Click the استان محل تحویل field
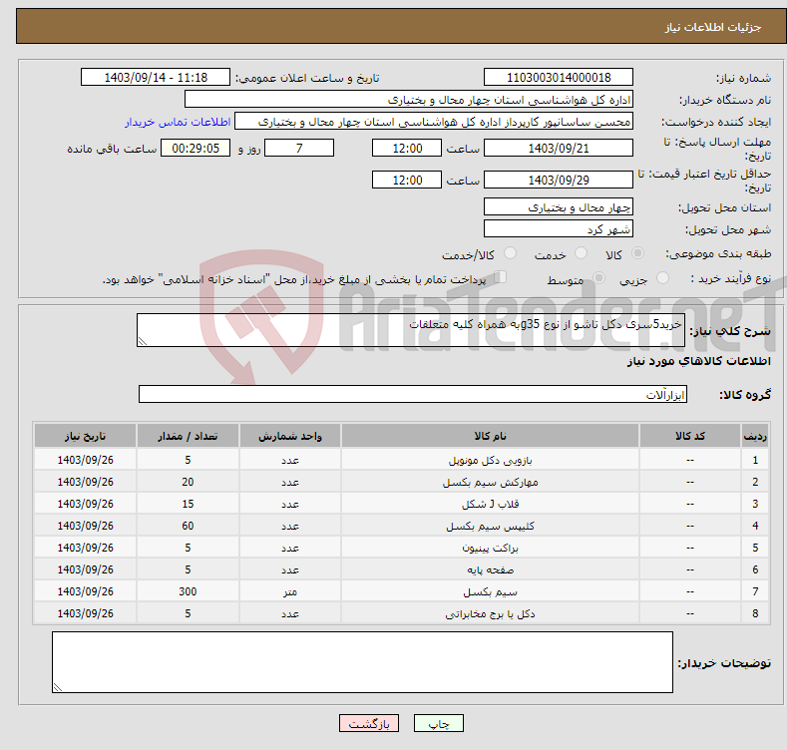Image resolution: width=787 pixels, height=750 pixels. pos(559,206)
